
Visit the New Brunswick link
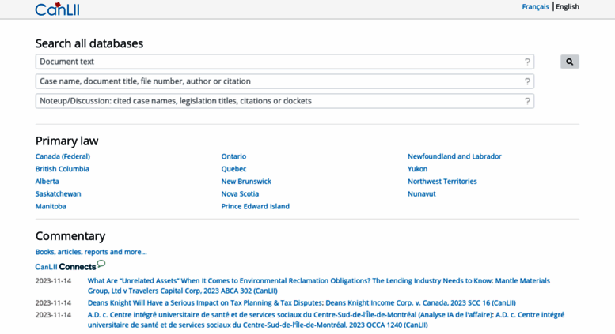point(246,182)
